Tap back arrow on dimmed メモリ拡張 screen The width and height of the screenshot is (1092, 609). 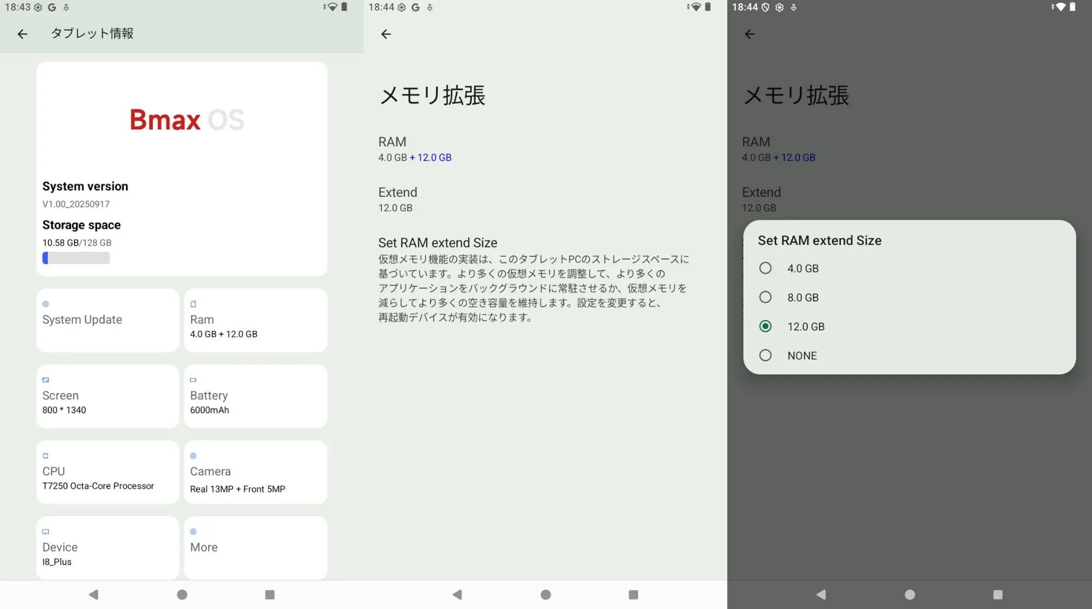point(750,34)
